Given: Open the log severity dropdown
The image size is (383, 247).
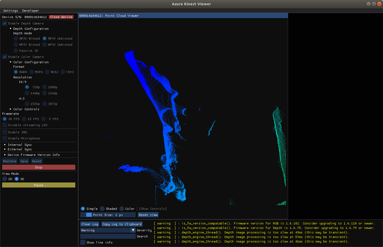Looking at the screenshot, I should point(108,230).
